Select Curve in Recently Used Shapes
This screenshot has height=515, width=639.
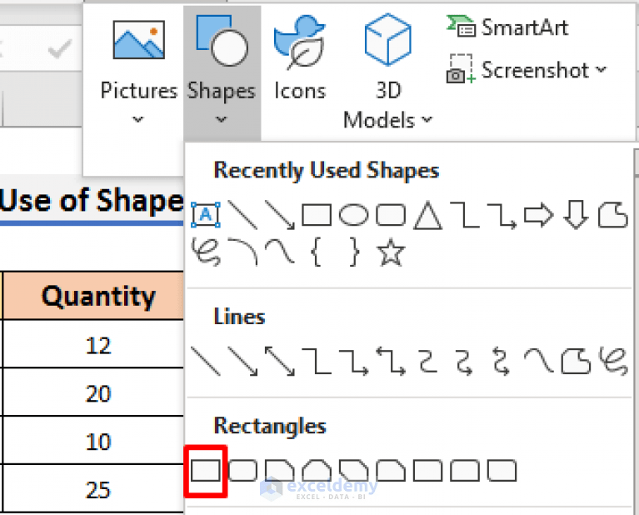pyautogui.click(x=280, y=251)
